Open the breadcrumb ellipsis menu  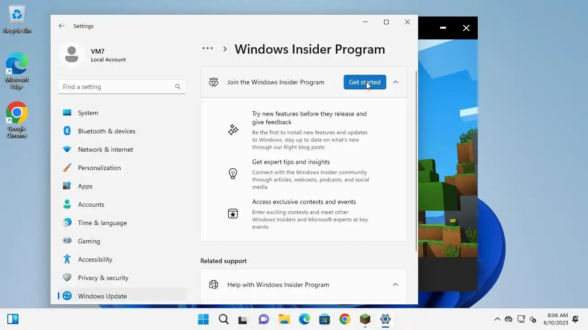click(x=208, y=49)
